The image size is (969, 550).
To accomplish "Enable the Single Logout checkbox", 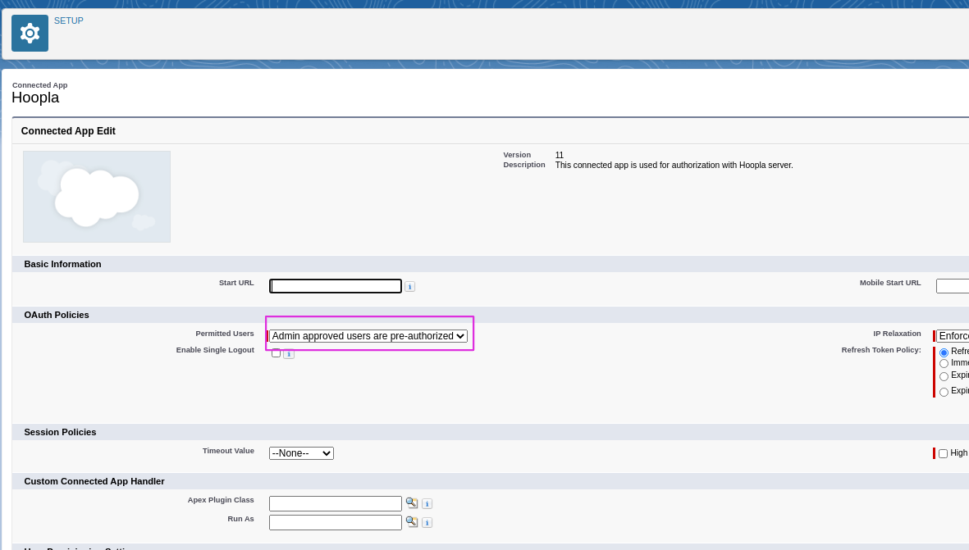I will click(277, 352).
